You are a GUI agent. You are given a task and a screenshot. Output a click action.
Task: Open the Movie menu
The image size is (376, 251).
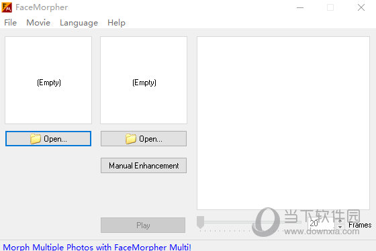38,23
